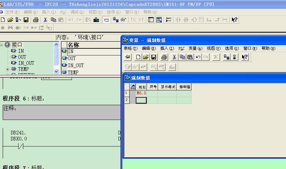286x169 pixels.
Task: Open 帮助(H) menu in Variable window
Action: pos(268,48)
